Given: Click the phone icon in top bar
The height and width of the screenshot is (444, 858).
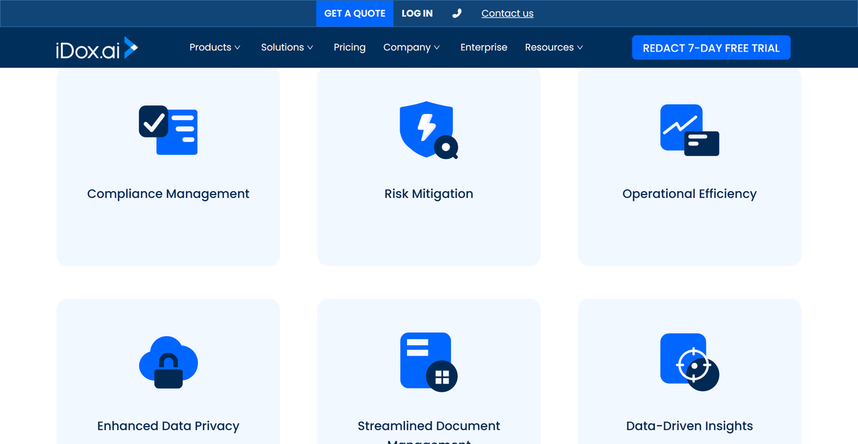Looking at the screenshot, I should pyautogui.click(x=457, y=13).
